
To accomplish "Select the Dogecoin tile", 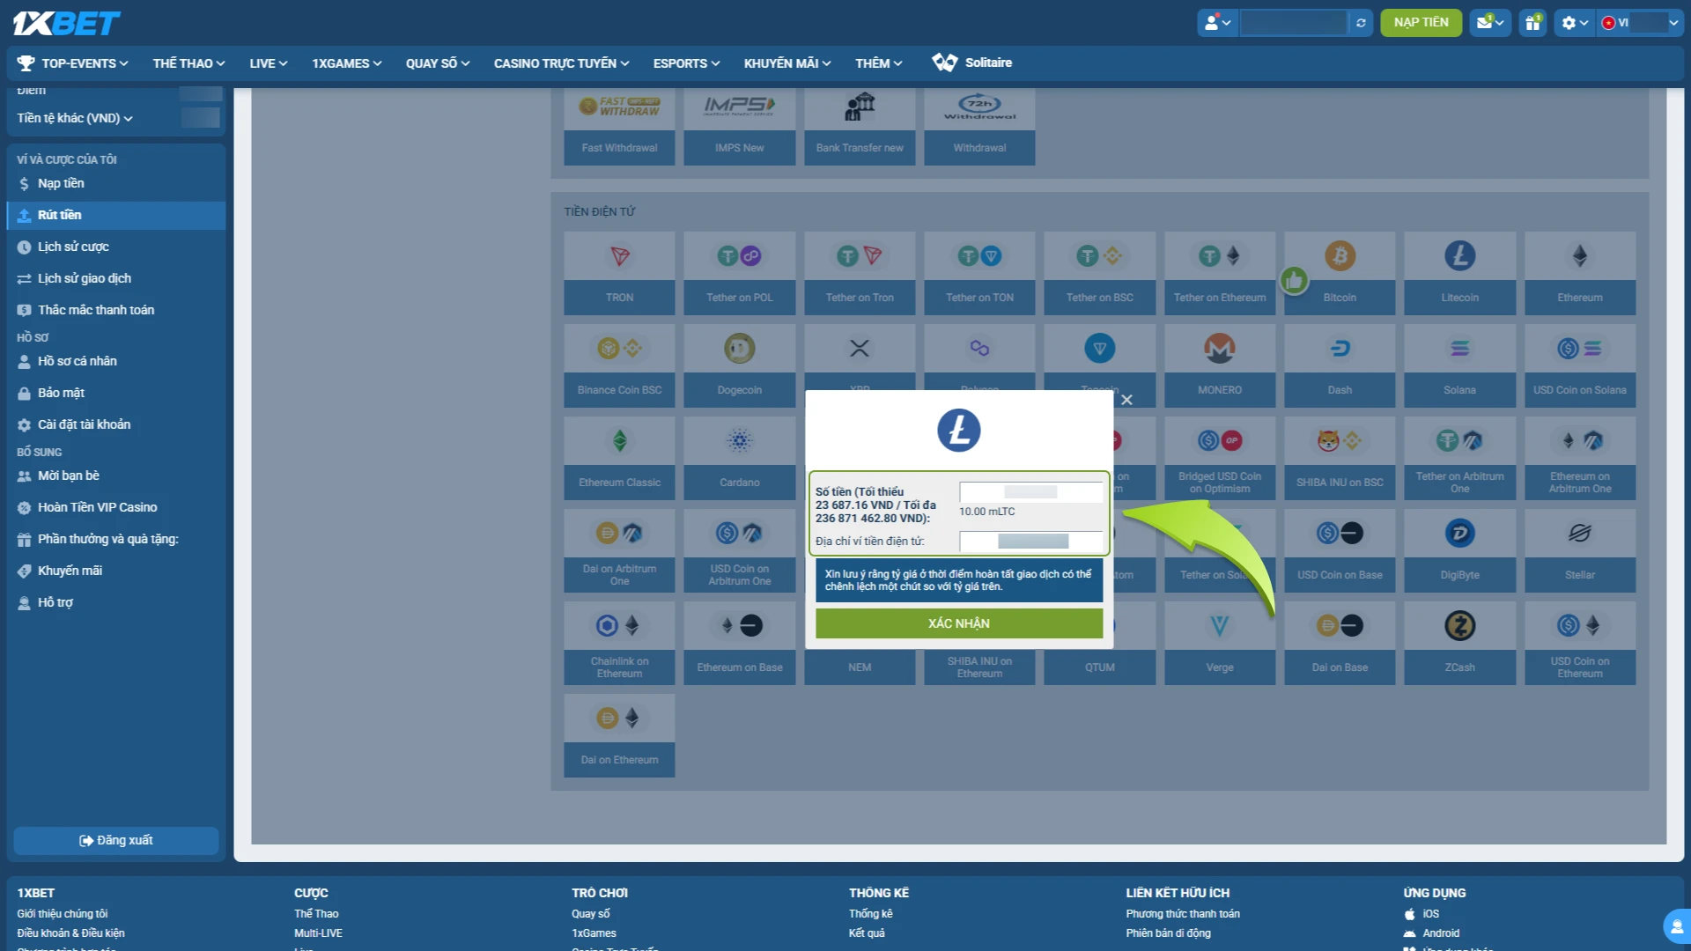I will pyautogui.click(x=740, y=365).
